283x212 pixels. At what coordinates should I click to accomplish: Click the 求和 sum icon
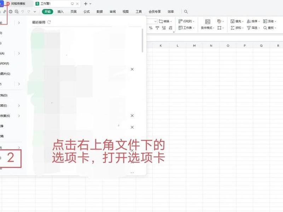[232, 28]
